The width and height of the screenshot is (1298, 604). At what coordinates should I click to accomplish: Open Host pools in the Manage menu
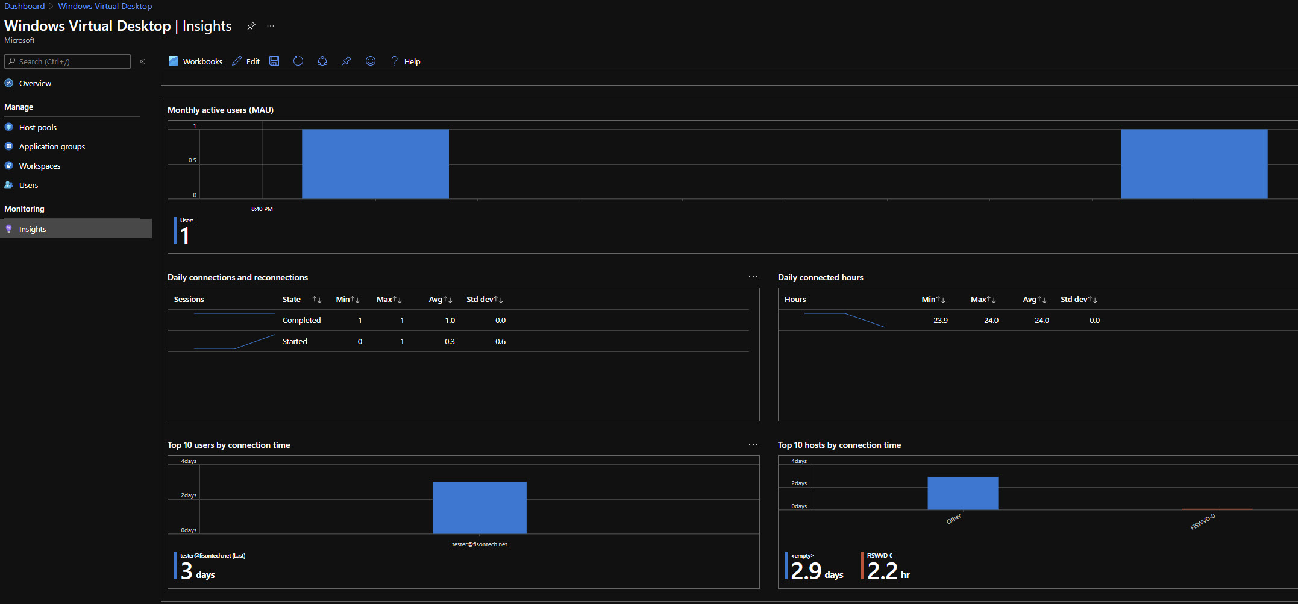[38, 127]
